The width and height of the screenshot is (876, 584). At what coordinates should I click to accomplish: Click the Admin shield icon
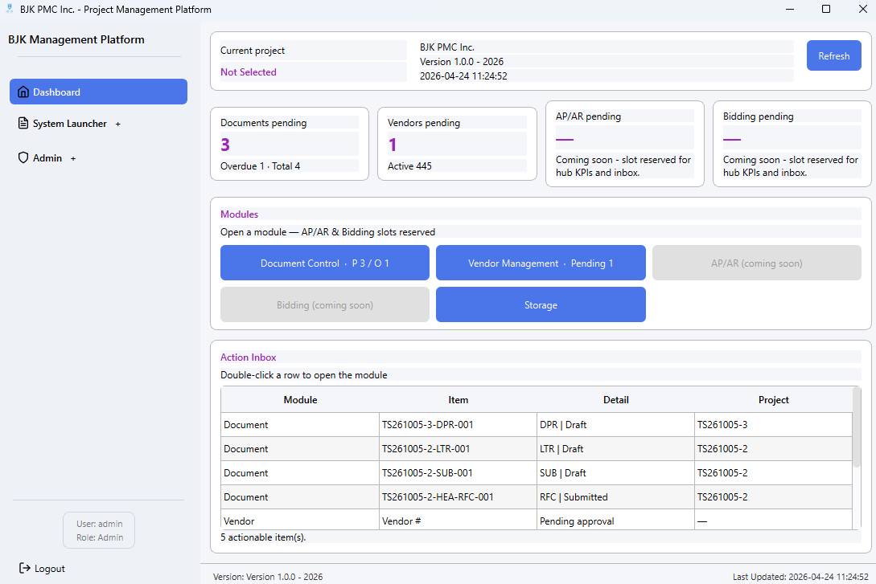23,158
